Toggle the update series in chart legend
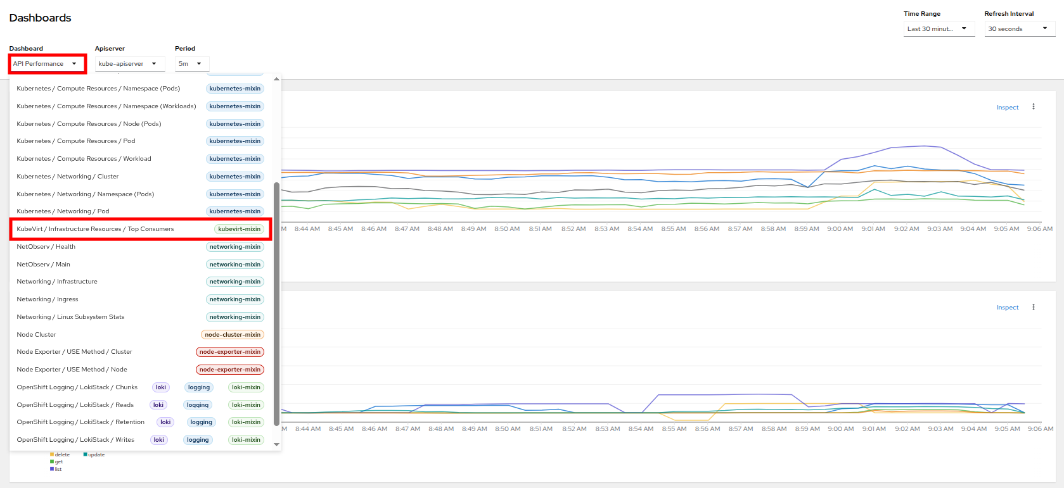 tap(96, 454)
